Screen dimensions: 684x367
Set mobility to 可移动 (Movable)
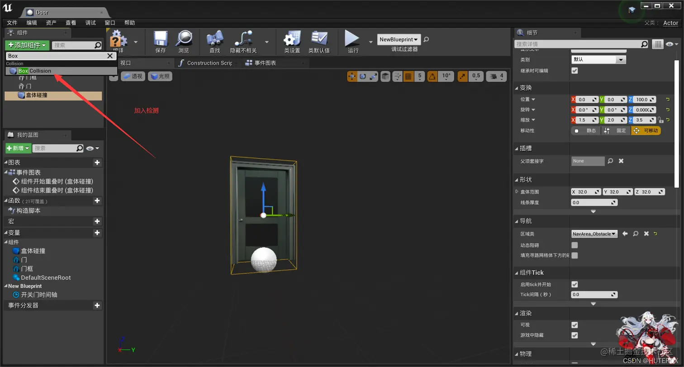click(x=646, y=130)
